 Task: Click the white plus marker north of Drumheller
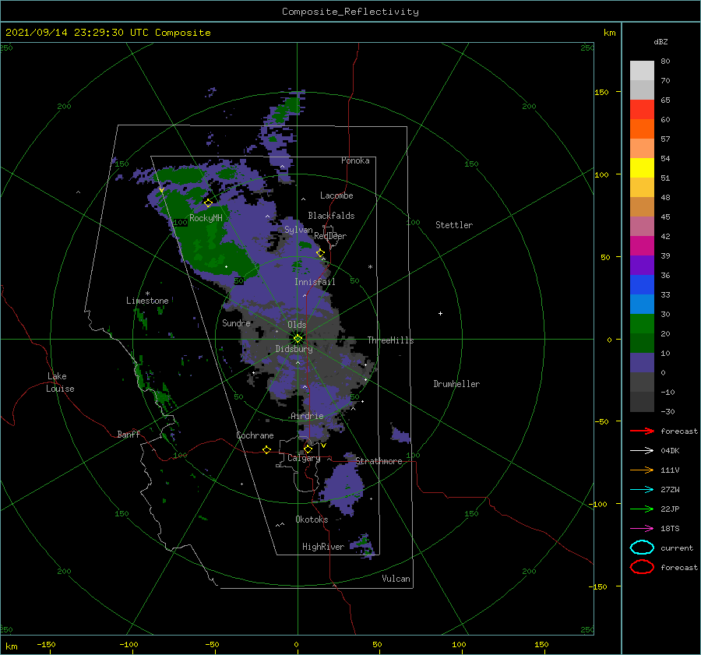point(440,313)
